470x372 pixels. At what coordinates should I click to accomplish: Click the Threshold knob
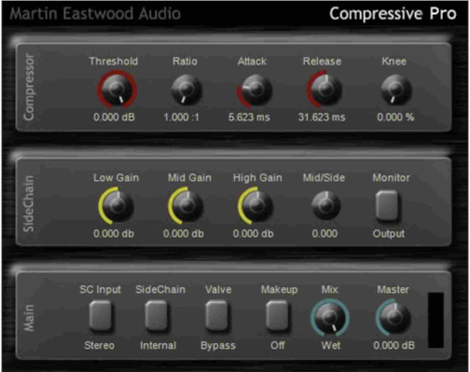pos(117,89)
